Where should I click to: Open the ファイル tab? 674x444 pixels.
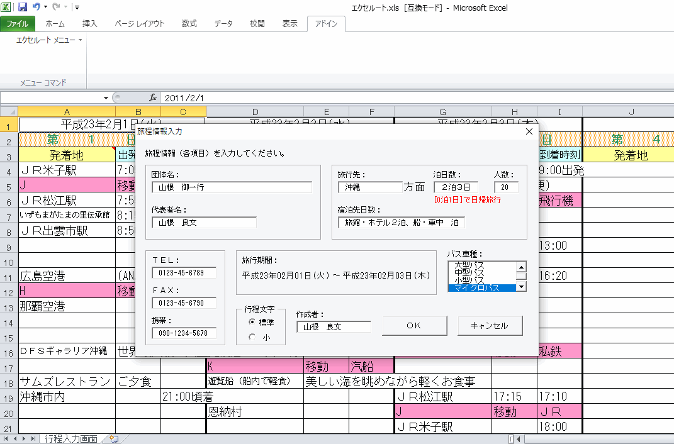[x=17, y=24]
